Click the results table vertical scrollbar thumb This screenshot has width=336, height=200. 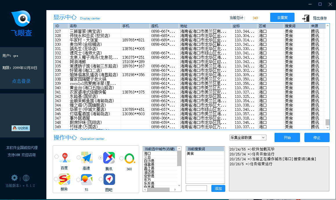click(x=327, y=122)
